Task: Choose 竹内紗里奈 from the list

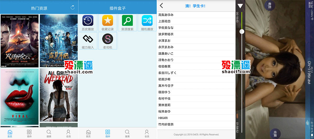Action: point(196,124)
